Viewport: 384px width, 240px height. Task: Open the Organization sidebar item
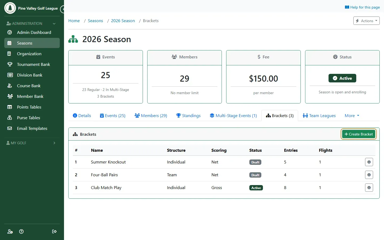click(x=32, y=54)
